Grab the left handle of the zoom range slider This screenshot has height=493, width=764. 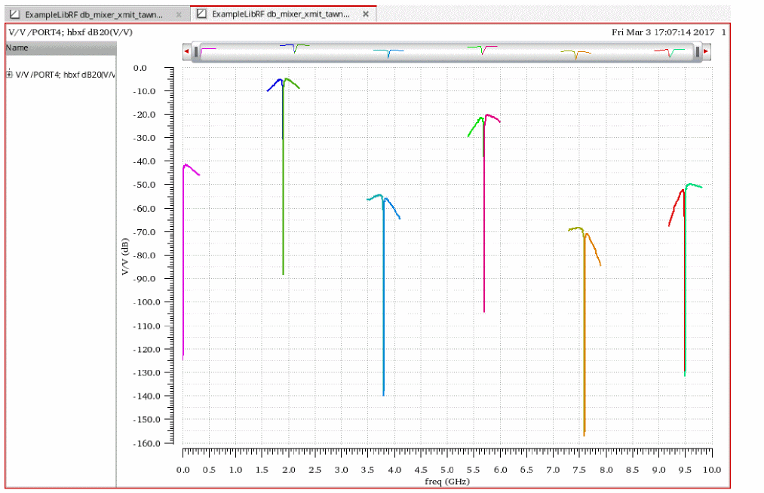tap(195, 51)
